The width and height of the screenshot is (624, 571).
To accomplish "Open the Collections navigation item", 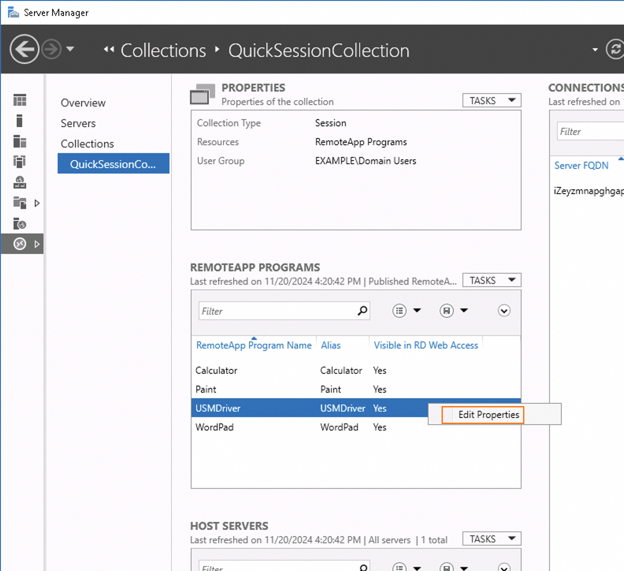I will tap(87, 144).
